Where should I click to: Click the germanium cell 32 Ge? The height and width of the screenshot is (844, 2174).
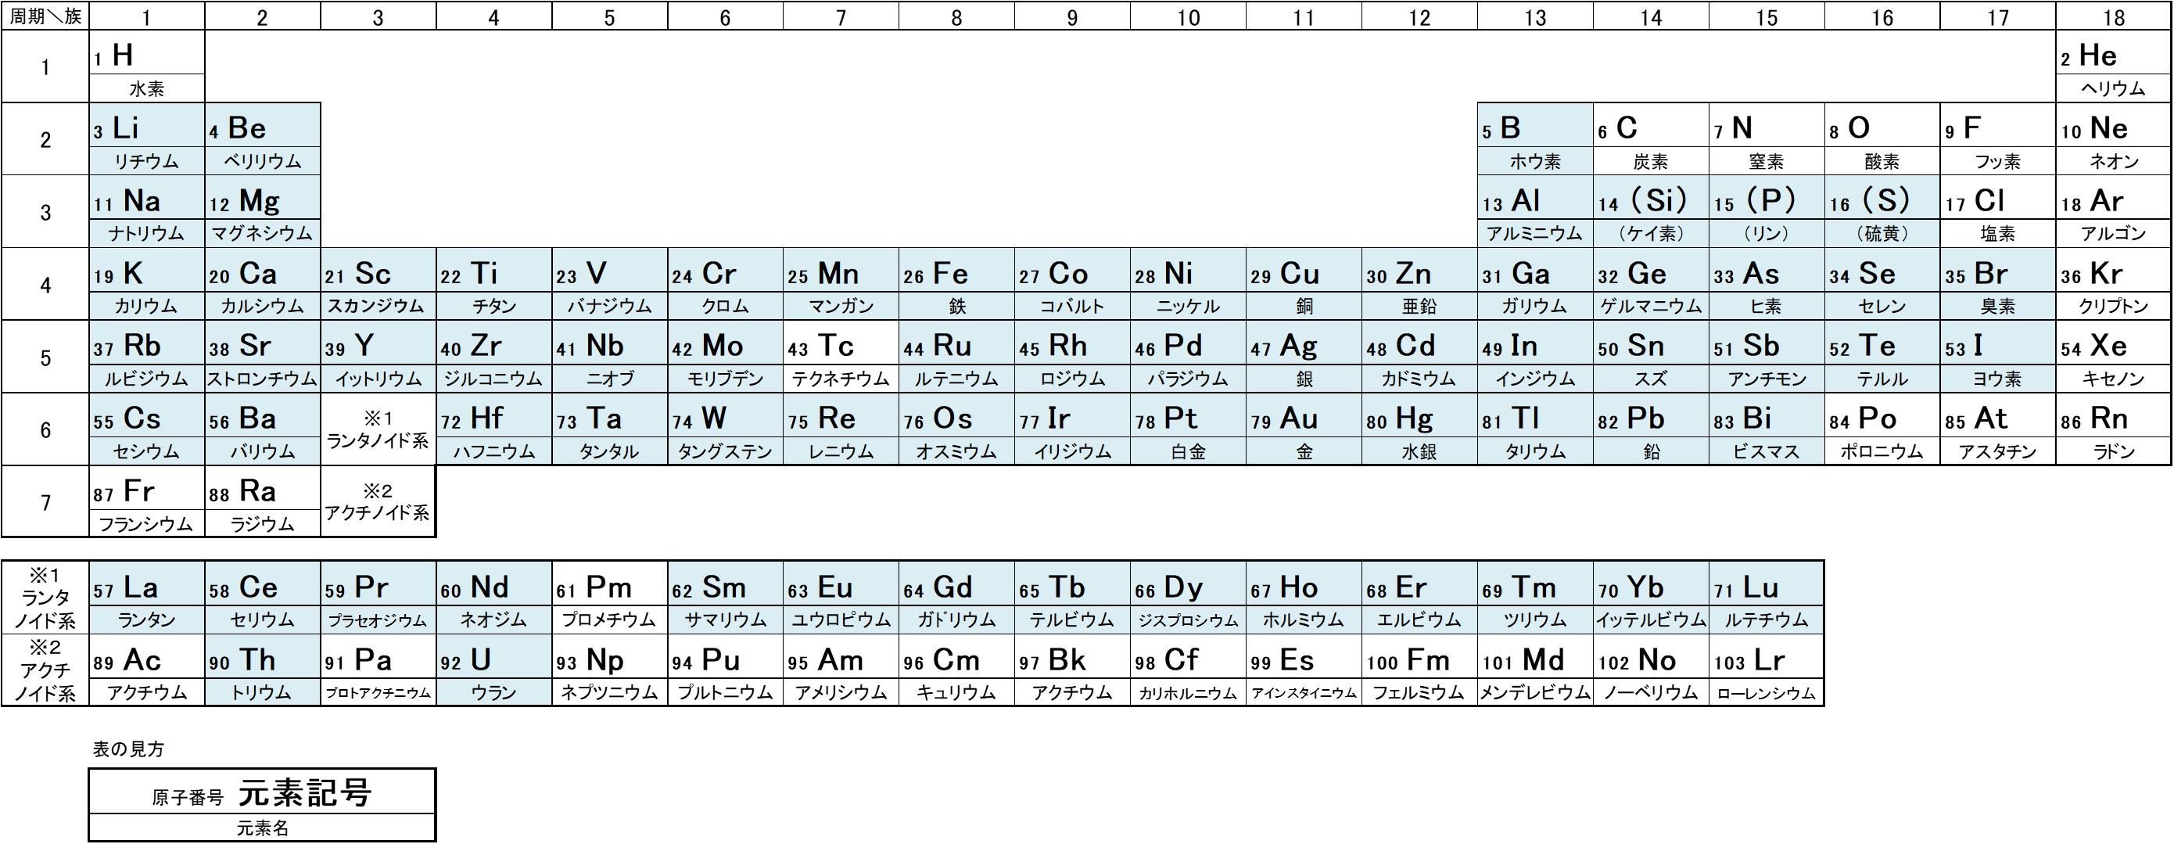pos(1651,285)
